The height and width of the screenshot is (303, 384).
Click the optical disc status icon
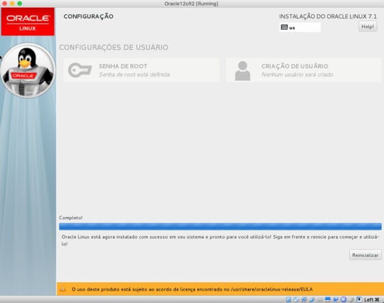pyautogui.click(x=296, y=299)
